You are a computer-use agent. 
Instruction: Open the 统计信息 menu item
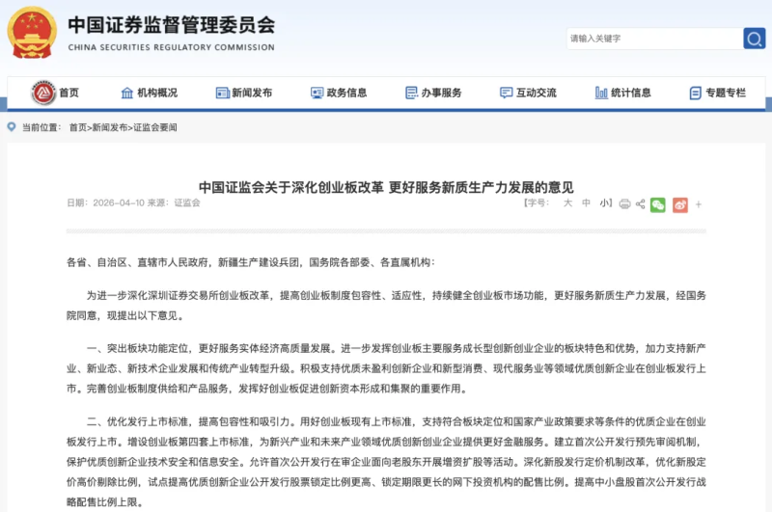click(x=631, y=93)
